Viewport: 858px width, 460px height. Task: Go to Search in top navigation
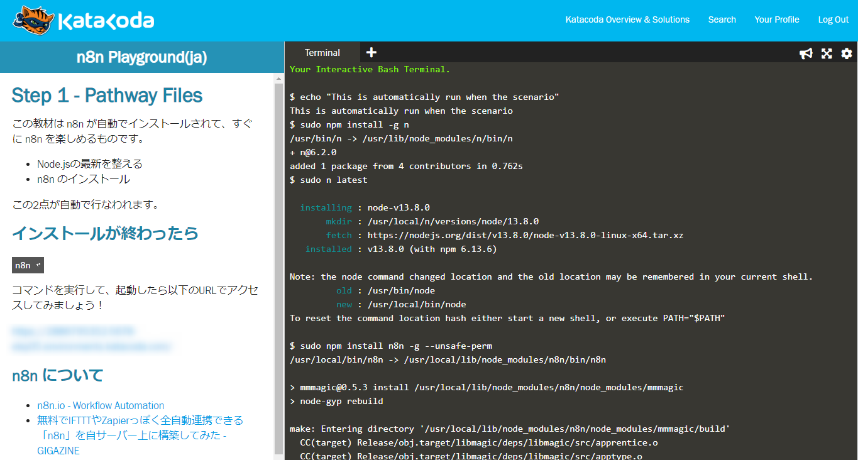722,19
